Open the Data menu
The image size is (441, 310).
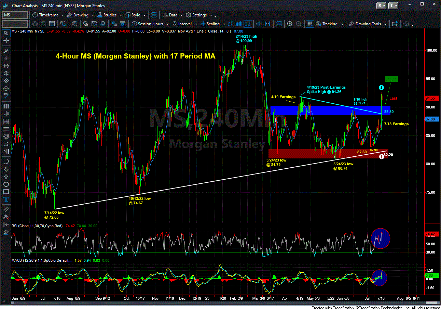coord(170,15)
